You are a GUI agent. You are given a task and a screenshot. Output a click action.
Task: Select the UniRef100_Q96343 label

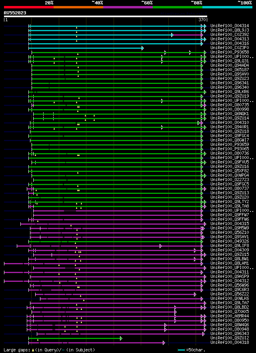point(230,334)
